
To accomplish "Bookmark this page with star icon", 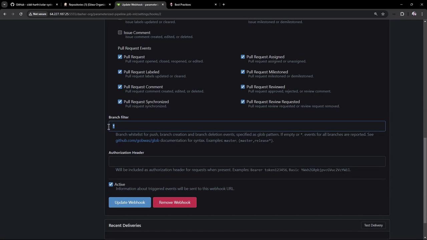I will pyautogui.click(x=383, y=14).
